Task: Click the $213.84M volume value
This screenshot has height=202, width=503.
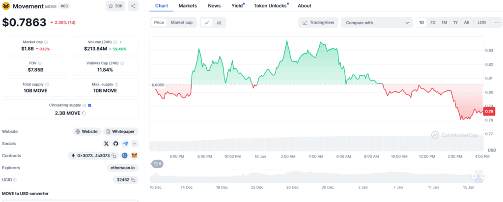Action: (95, 49)
